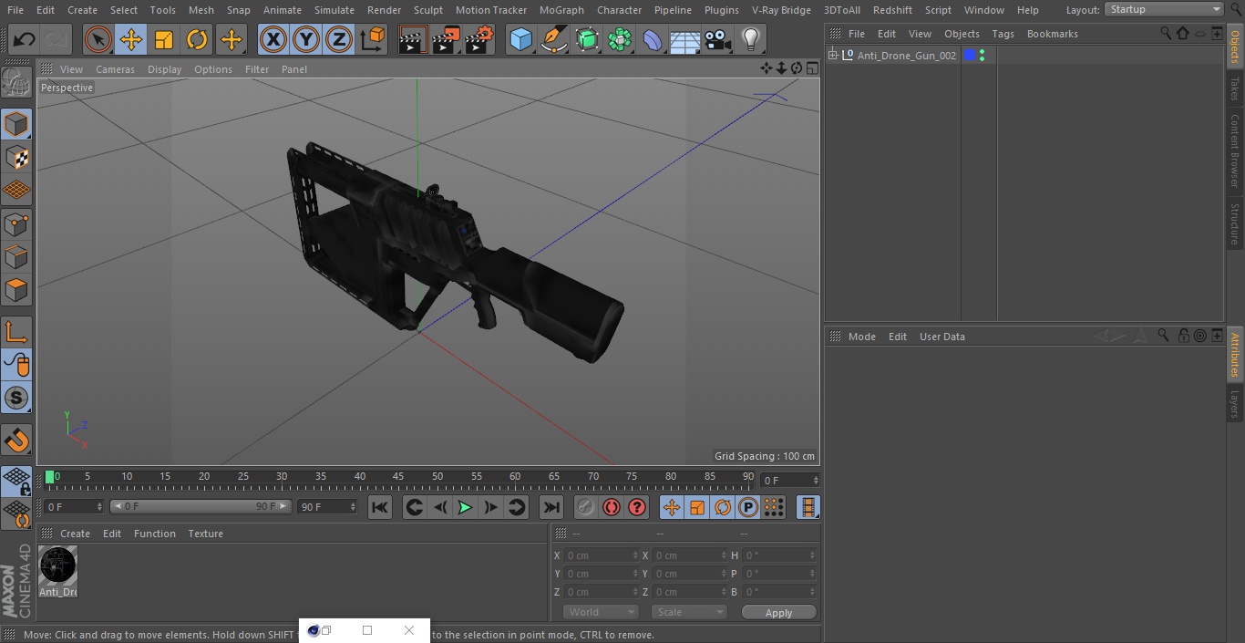Go to end of animation

tap(551, 507)
